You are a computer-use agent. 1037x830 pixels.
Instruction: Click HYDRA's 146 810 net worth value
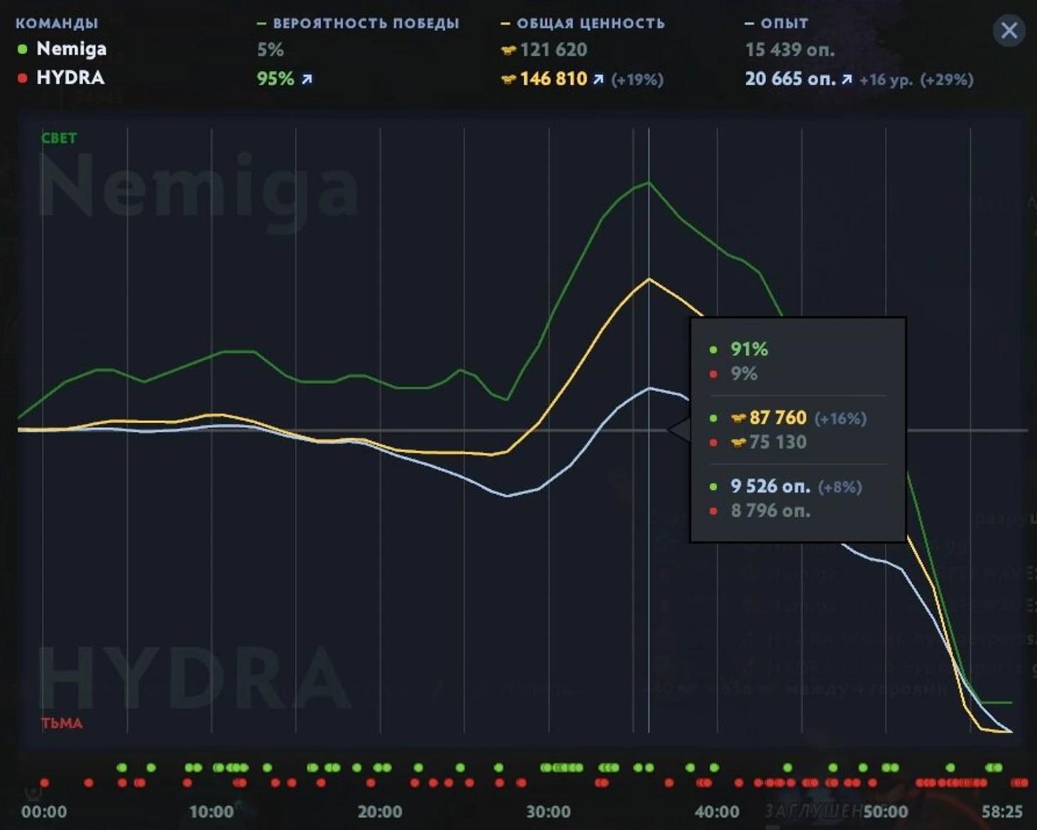click(x=553, y=79)
